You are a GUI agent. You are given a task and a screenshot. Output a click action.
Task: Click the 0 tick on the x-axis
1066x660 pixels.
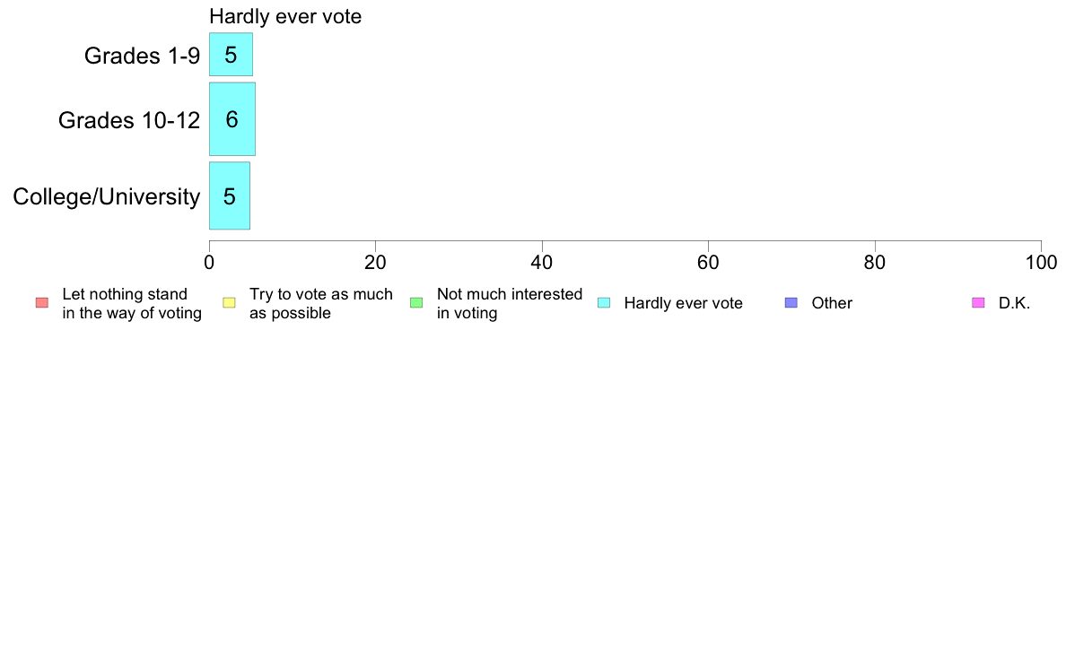click(x=209, y=263)
